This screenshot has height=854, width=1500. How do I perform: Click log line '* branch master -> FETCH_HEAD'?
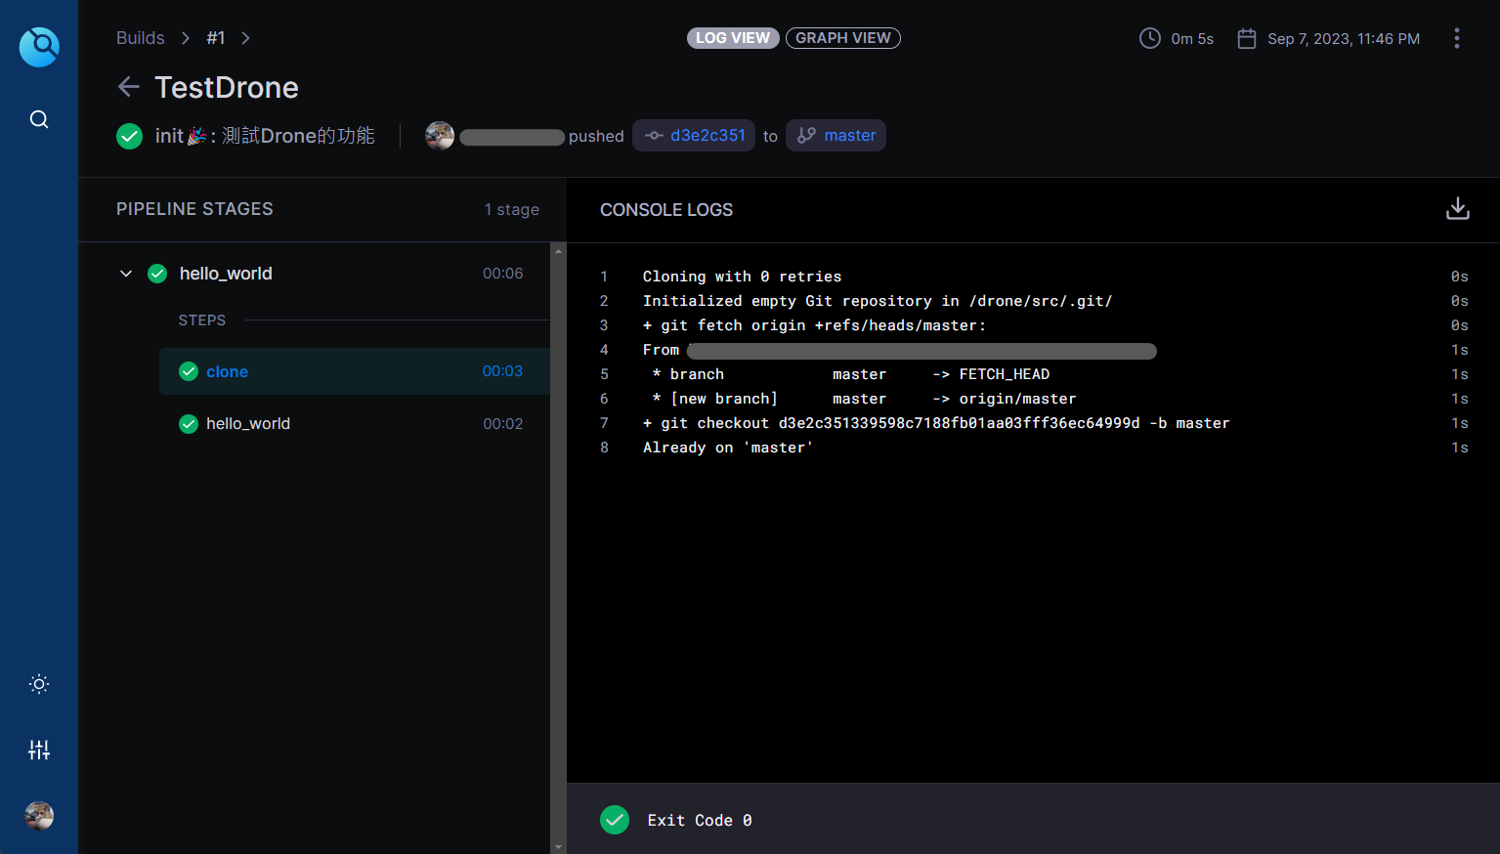point(850,374)
